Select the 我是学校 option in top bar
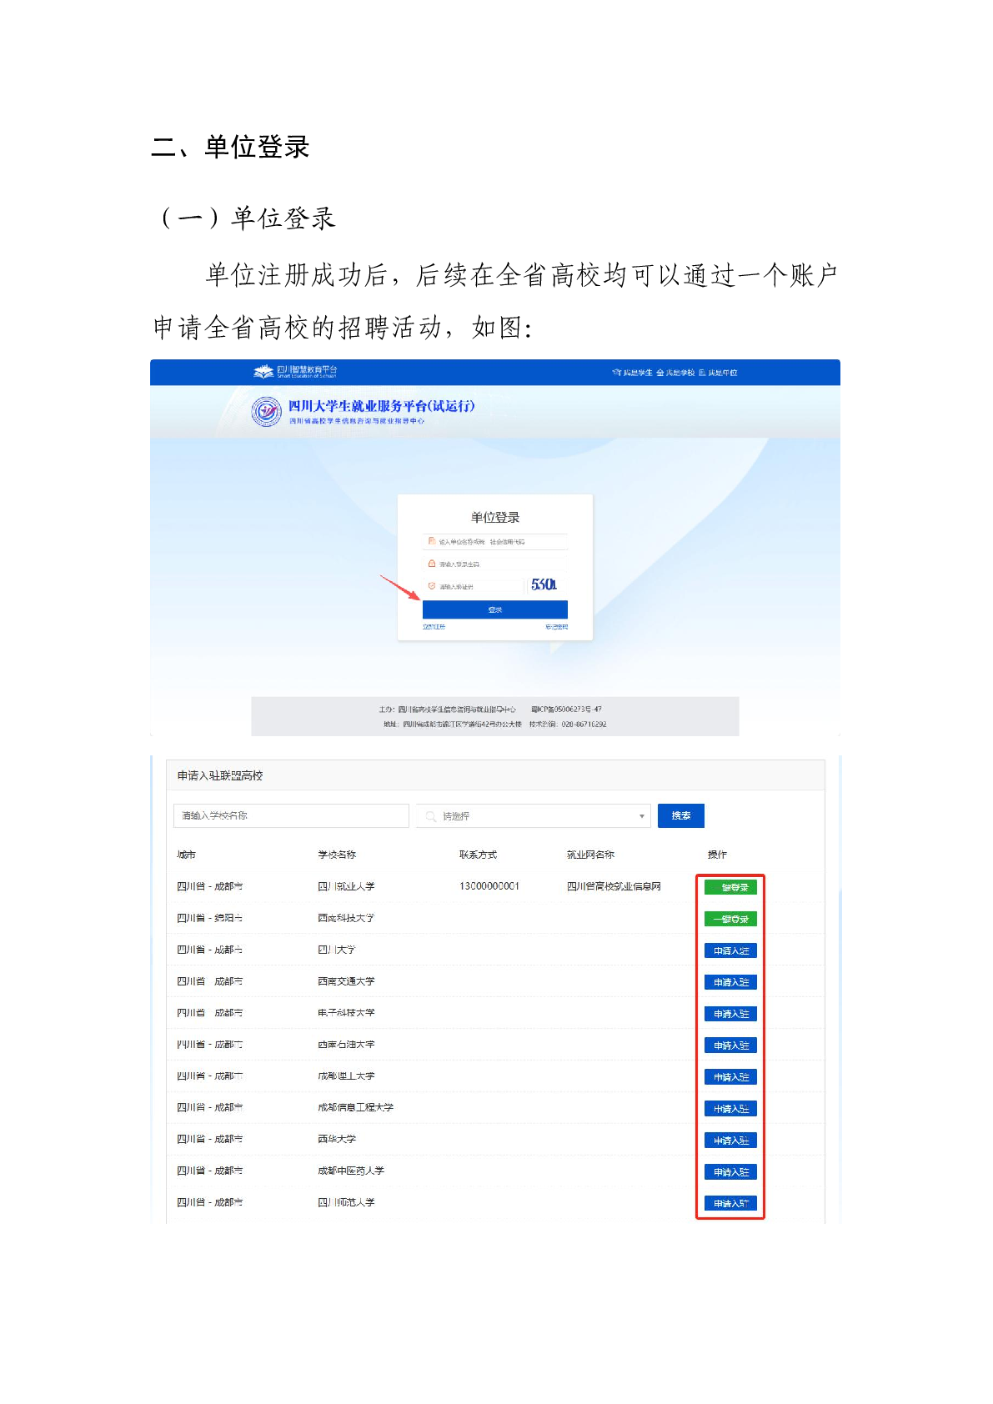The height and width of the screenshot is (1404, 993). (x=675, y=373)
